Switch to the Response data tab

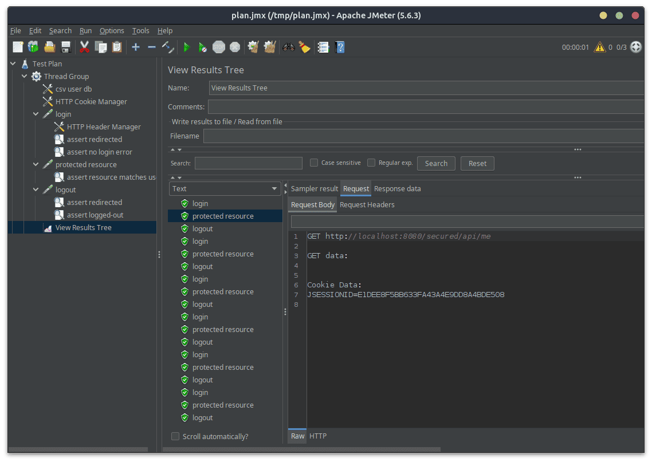pos(397,188)
